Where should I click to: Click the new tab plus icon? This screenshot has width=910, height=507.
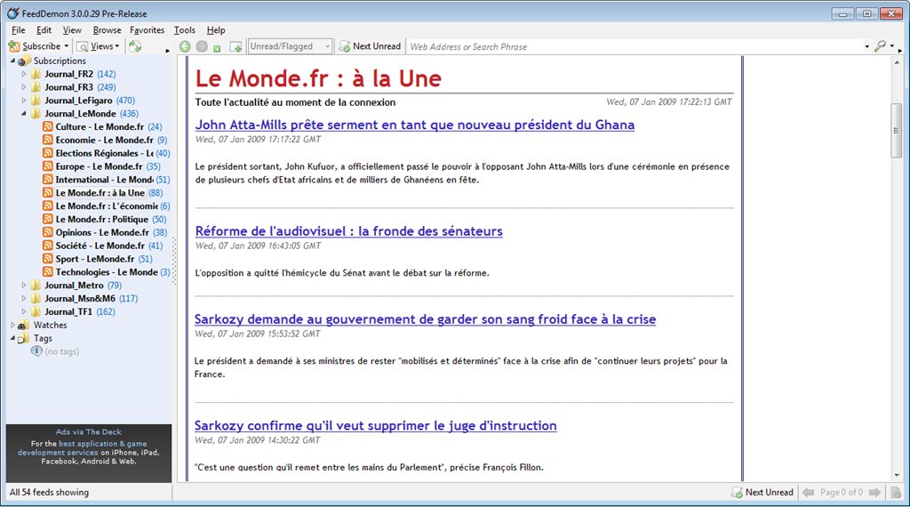tap(235, 47)
